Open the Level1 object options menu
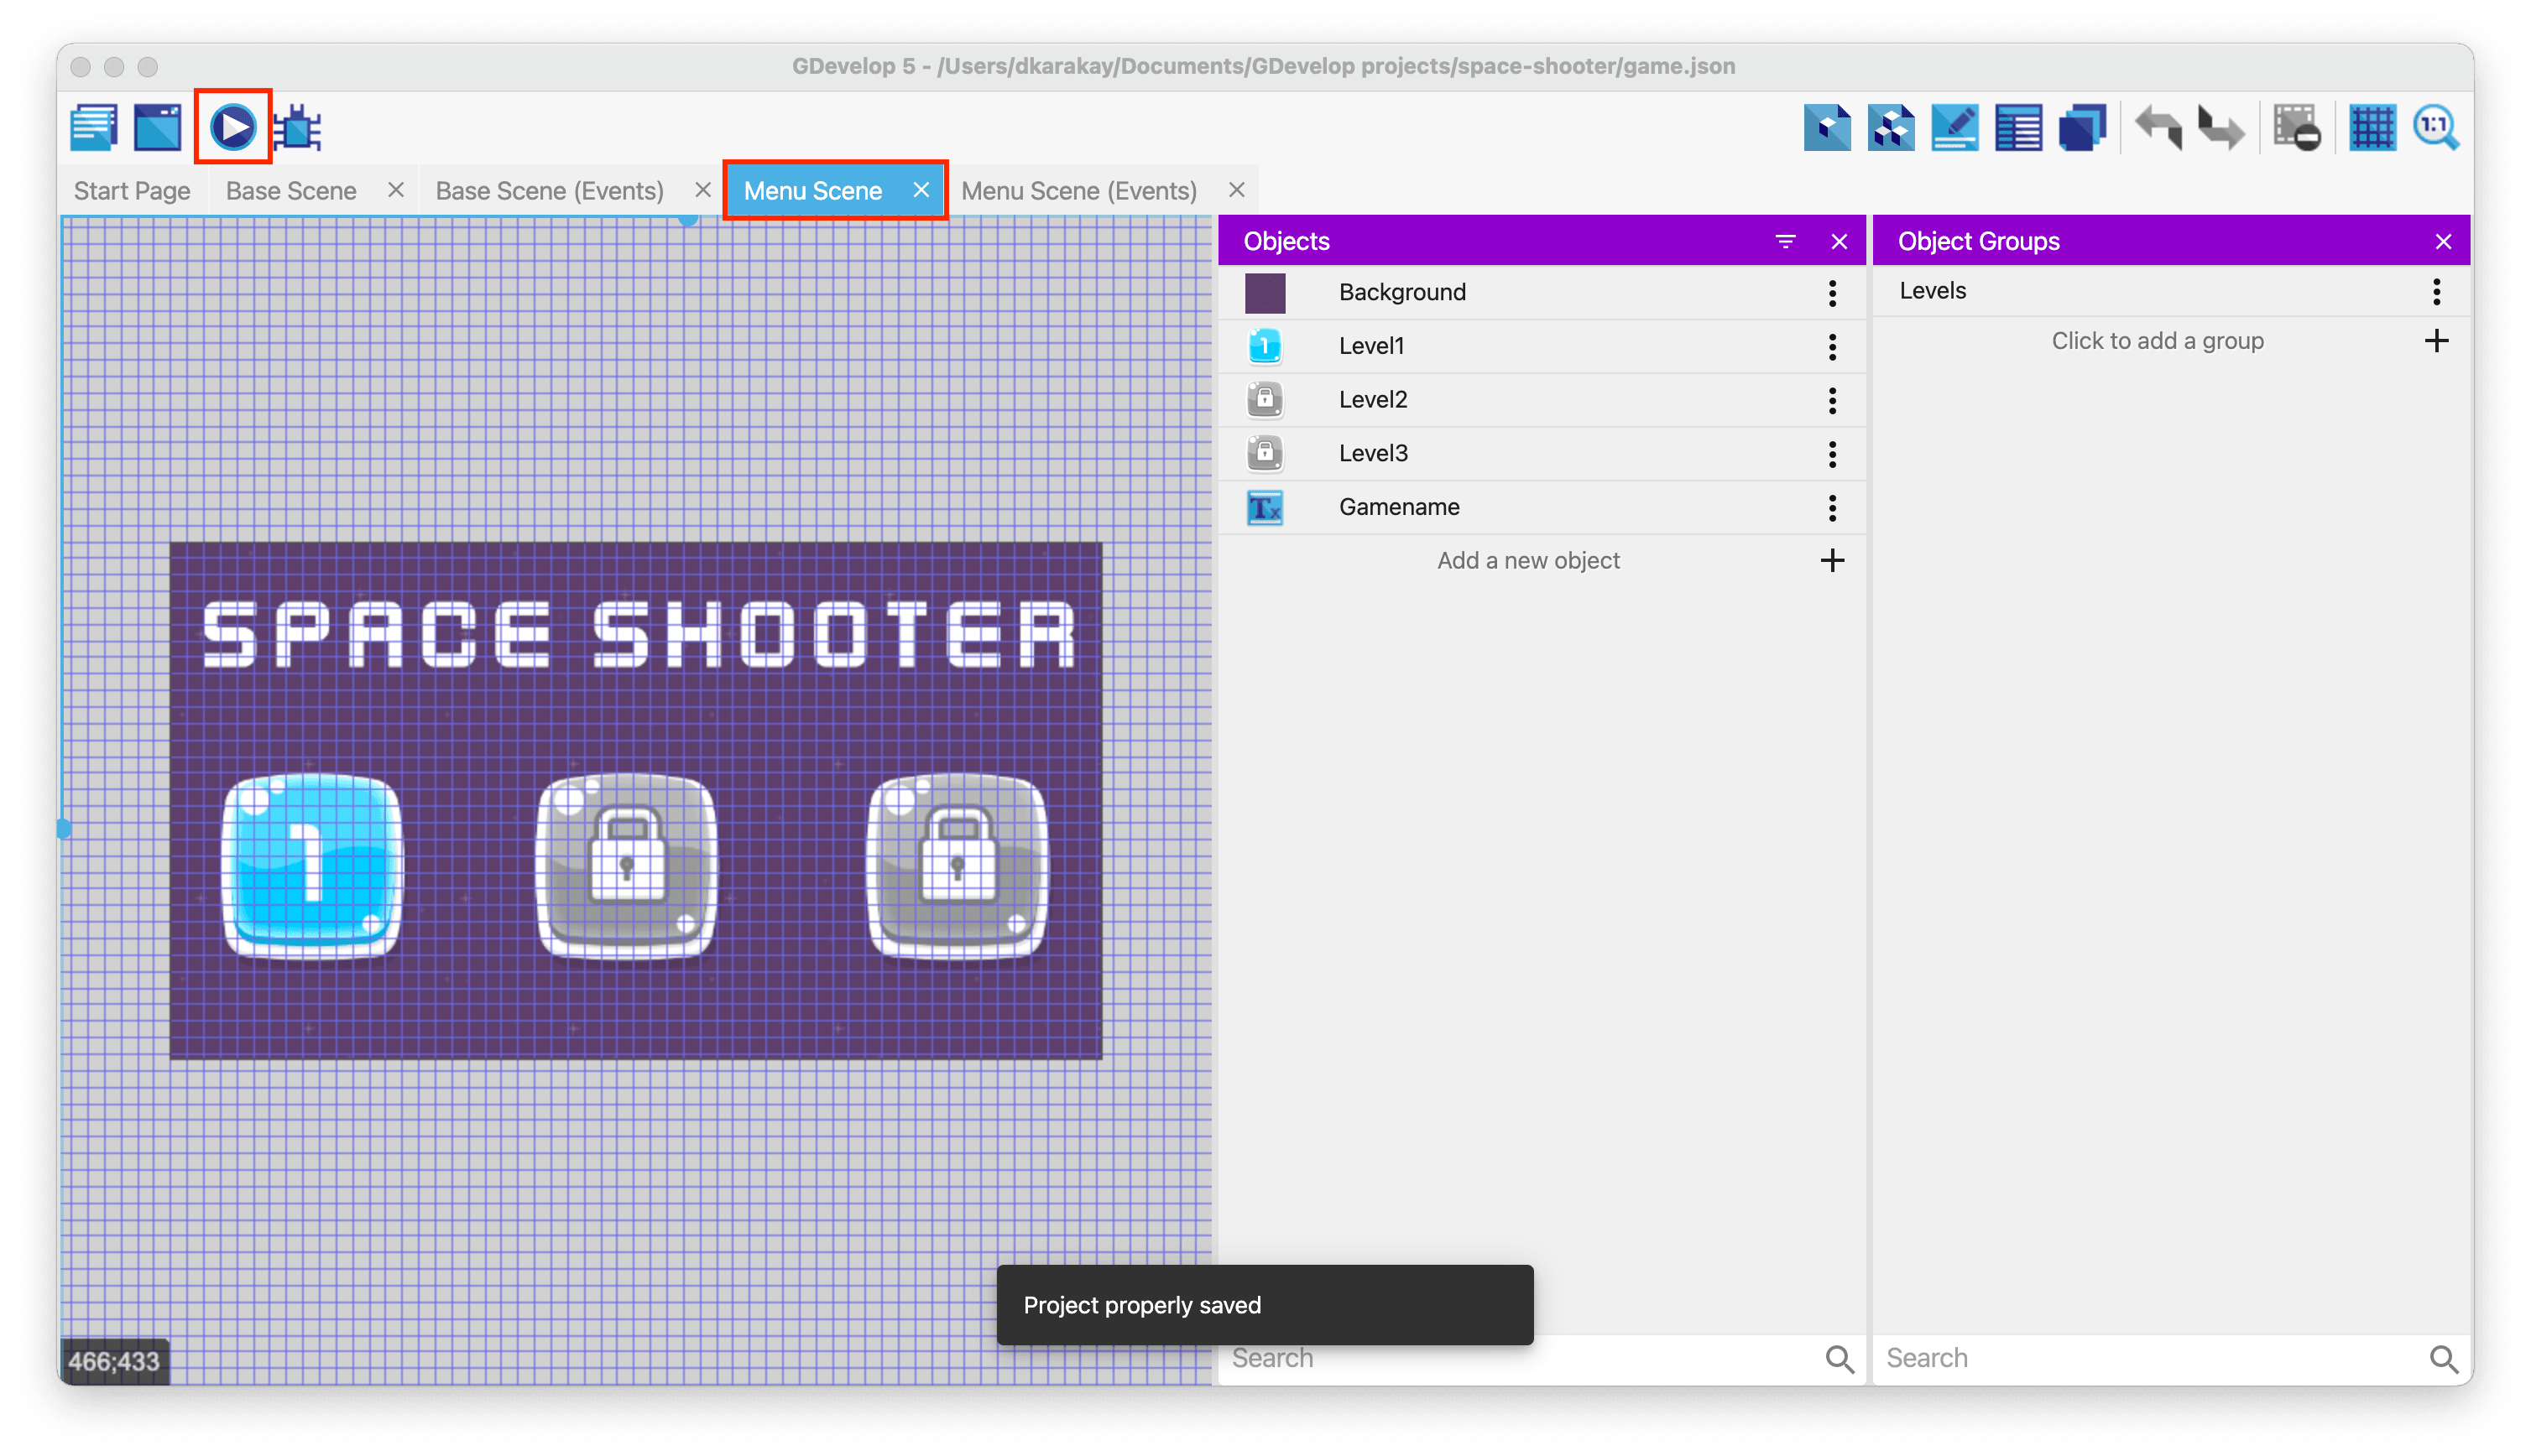 pos(1832,347)
